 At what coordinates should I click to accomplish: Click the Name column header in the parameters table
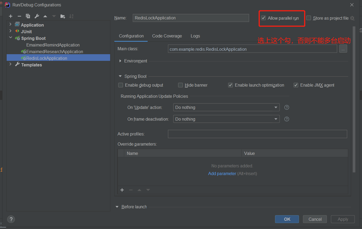click(182, 153)
